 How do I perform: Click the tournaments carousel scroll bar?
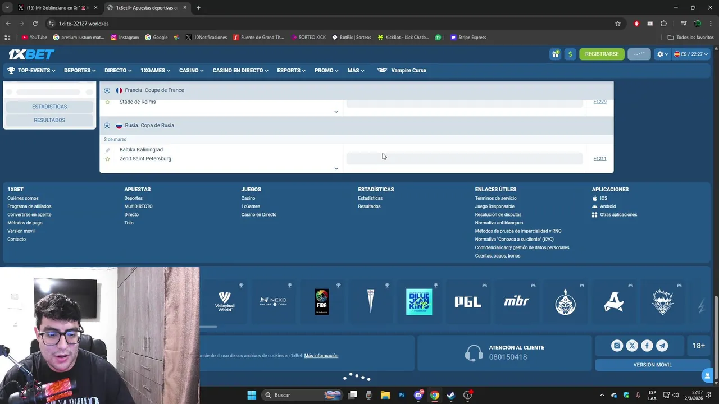[208, 327]
